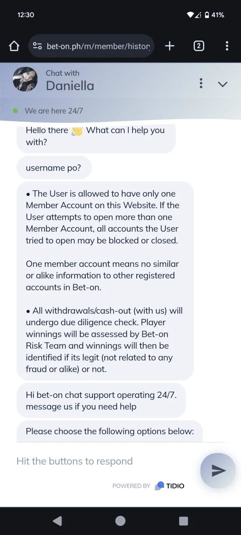Minimize chat with the chevron arrow
The width and height of the screenshot is (241, 535).
pyautogui.click(x=223, y=84)
